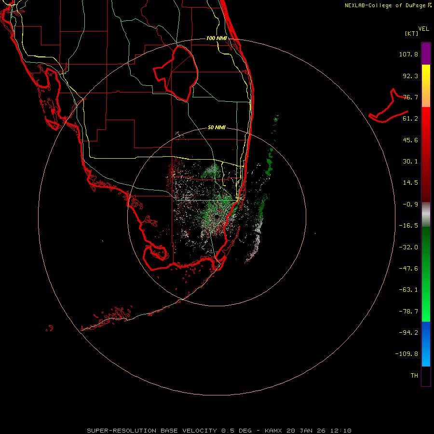Click the 61.2 legend value

(410, 119)
